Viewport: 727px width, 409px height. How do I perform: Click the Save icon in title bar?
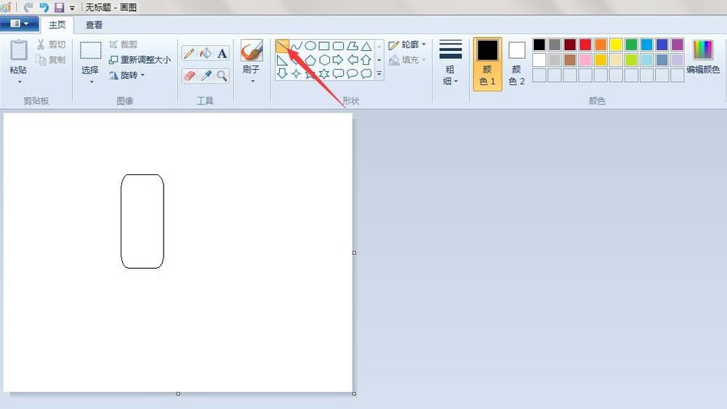[x=59, y=7]
